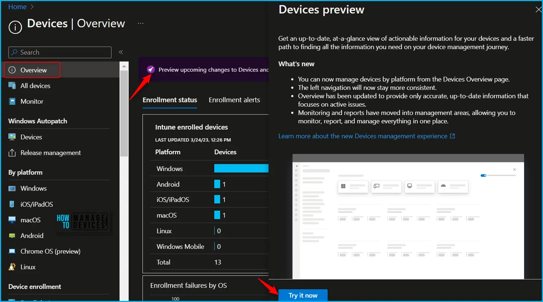Click the Windows row label in table
Image resolution: width=543 pixels, height=302 pixels.
[x=169, y=169]
